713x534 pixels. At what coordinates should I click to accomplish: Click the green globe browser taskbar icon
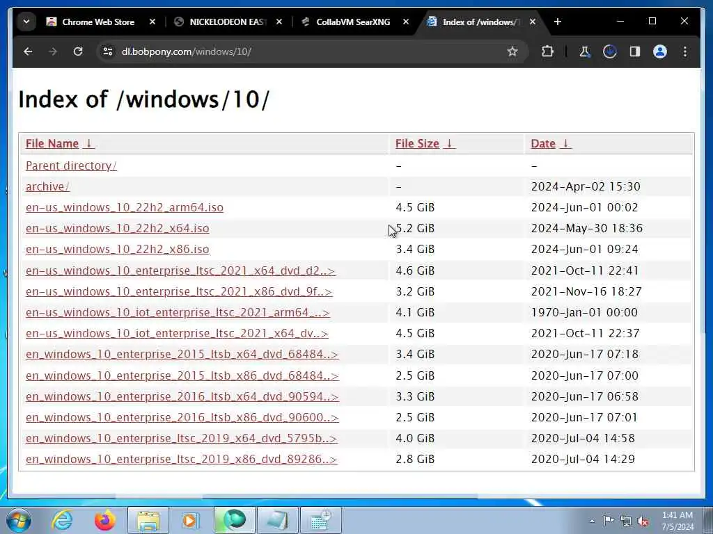pos(235,520)
